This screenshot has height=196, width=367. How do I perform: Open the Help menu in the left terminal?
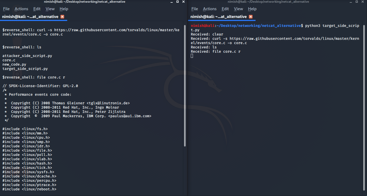tap(64, 9)
